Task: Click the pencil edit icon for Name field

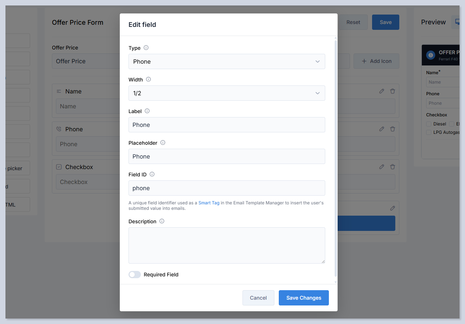Action: pos(382,91)
